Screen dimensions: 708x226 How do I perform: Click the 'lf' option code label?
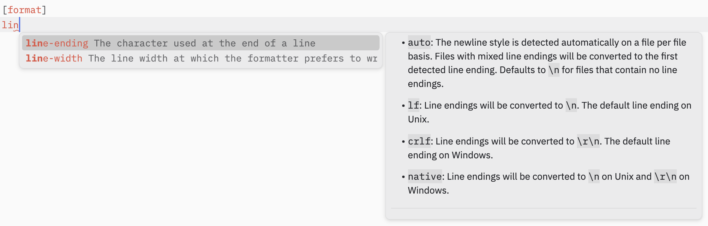click(x=413, y=105)
